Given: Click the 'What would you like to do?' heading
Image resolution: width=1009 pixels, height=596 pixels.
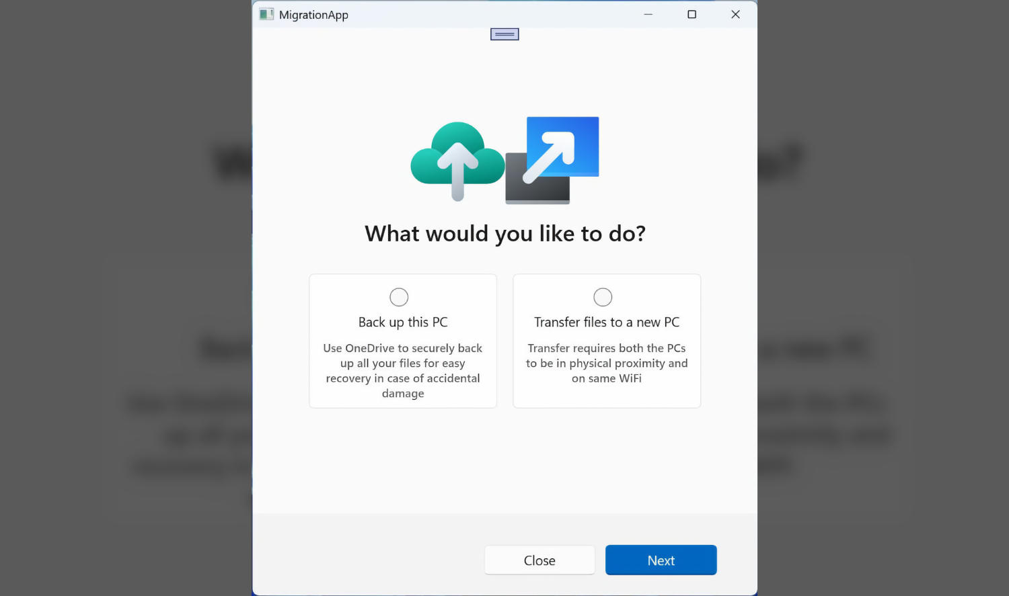Looking at the screenshot, I should tap(505, 234).
